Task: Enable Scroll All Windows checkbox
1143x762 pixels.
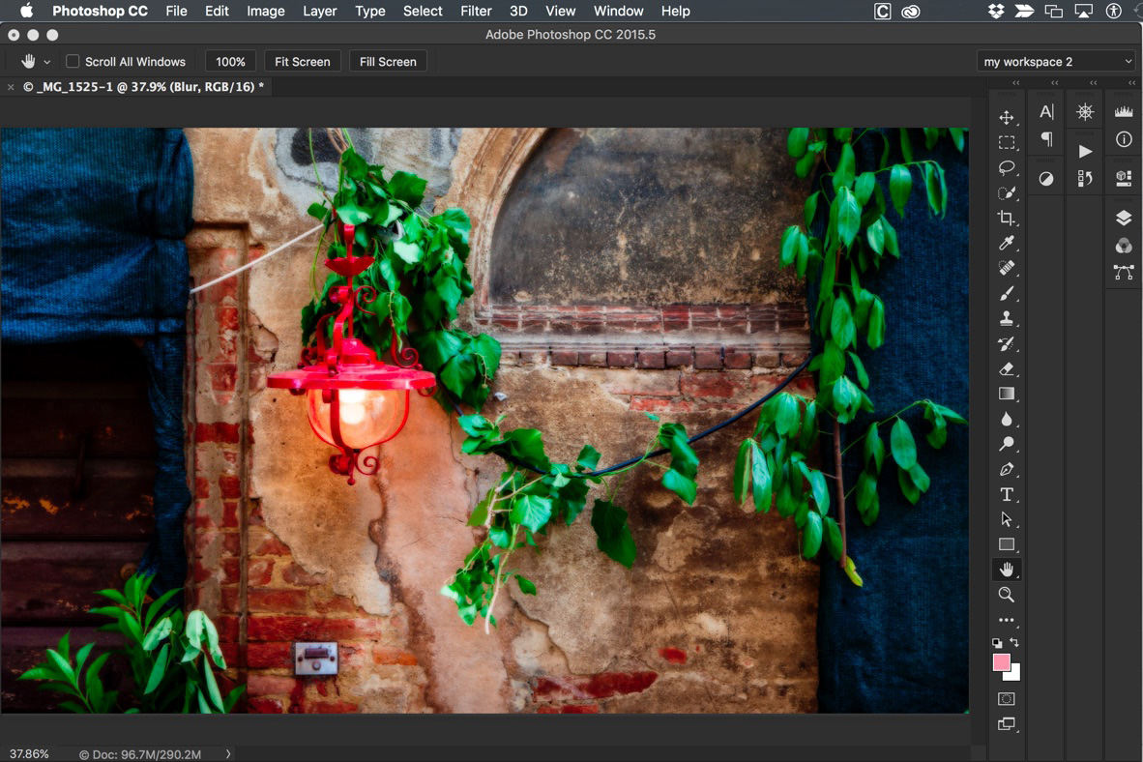Action: click(73, 62)
